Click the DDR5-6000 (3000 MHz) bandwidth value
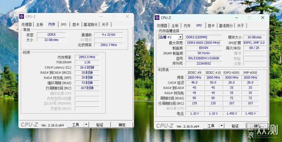Screen dimensions: 282x142 (204, 43)
